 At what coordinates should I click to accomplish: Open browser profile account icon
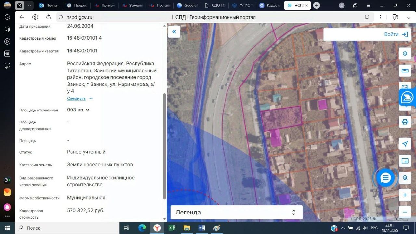coord(342,6)
